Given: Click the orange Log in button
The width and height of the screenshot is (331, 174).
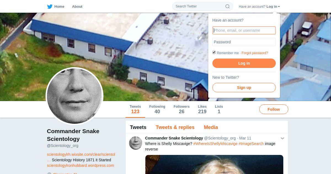Looking at the screenshot, I should (x=244, y=63).
